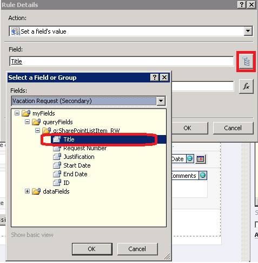This screenshot has height=263, width=258.
Task: Click the myFields folder icon
Action: coord(26,113)
